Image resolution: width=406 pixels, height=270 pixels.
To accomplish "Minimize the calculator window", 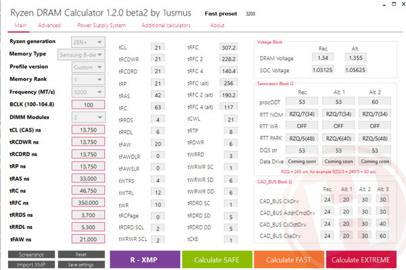I will point(384,5).
